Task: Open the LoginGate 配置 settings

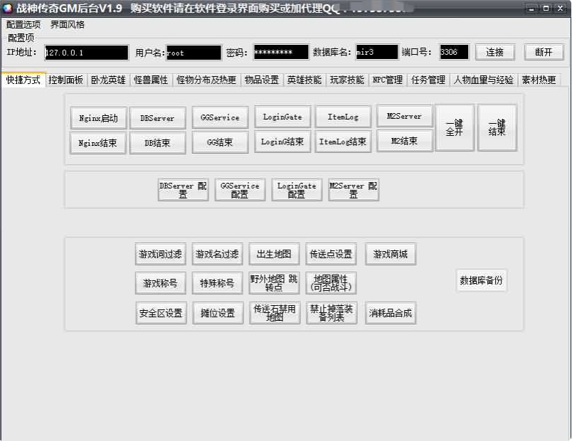Action: (x=297, y=190)
